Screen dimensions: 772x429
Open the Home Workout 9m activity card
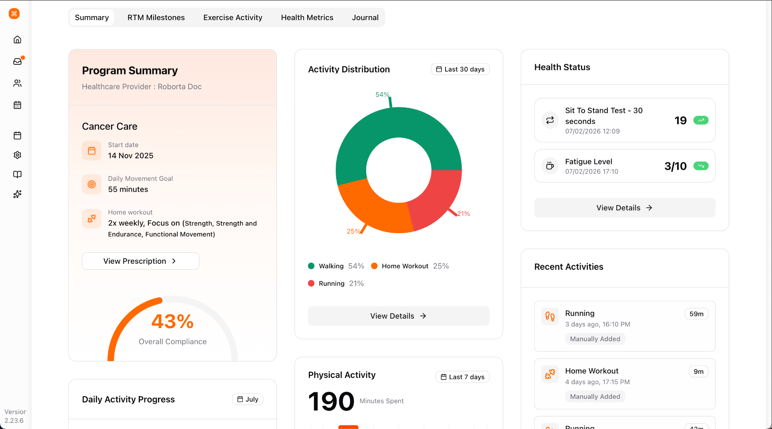coord(624,384)
